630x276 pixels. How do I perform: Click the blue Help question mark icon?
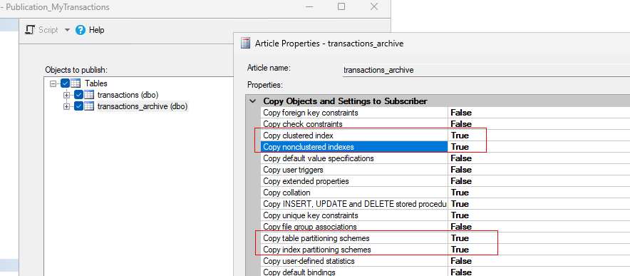(x=81, y=30)
